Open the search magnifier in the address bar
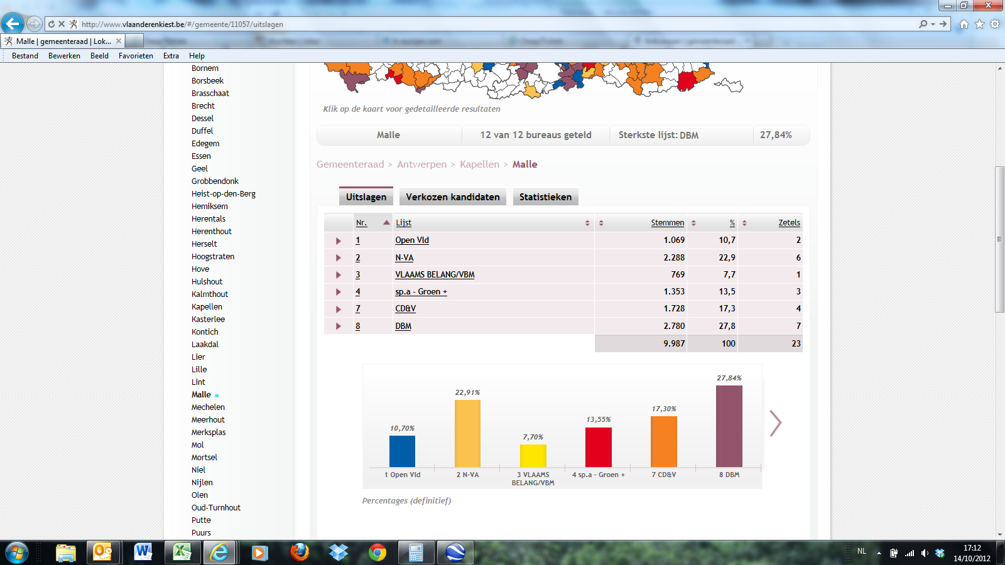The height and width of the screenshot is (565, 1005). pos(923,24)
